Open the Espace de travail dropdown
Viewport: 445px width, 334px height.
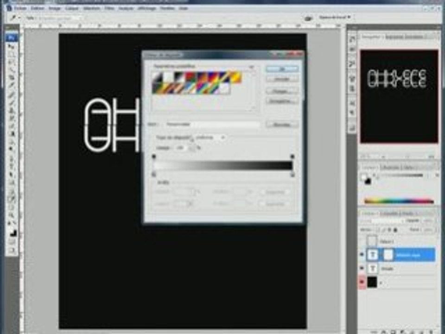click(335, 17)
